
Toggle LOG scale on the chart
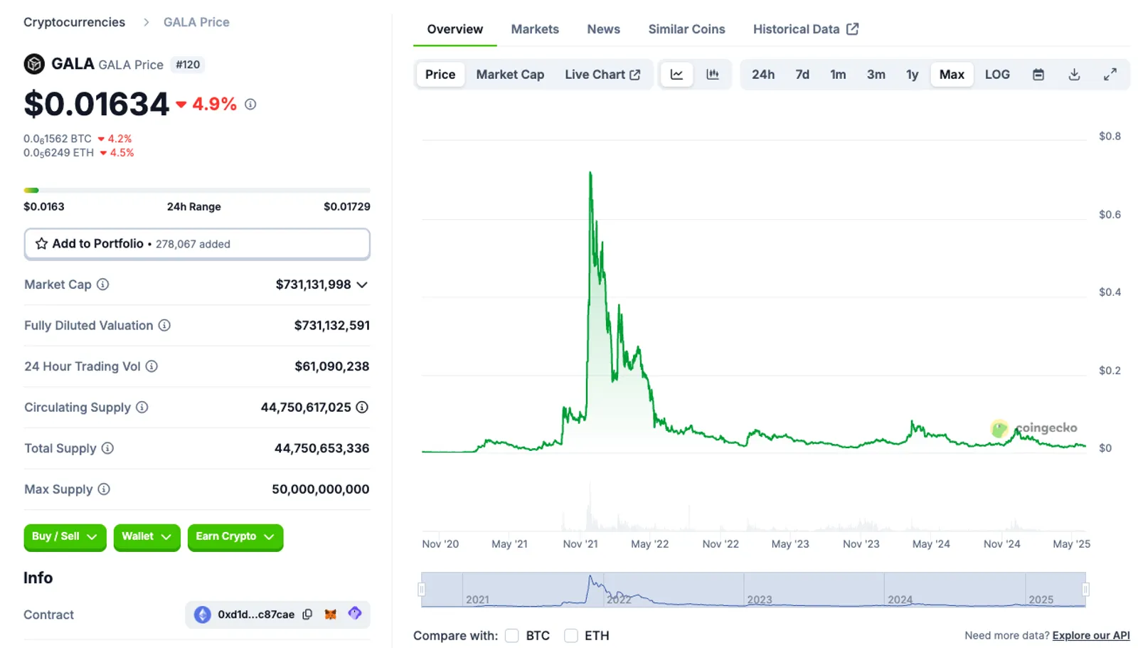pos(997,75)
